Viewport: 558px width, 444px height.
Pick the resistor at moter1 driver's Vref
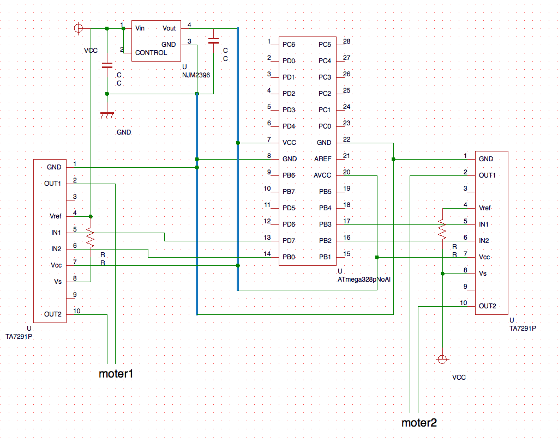click(x=91, y=238)
